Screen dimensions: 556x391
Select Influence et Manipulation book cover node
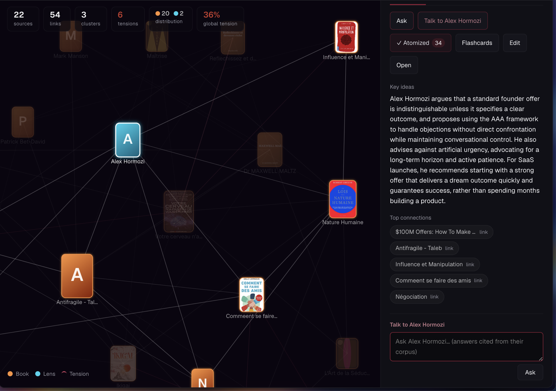tap(346, 37)
